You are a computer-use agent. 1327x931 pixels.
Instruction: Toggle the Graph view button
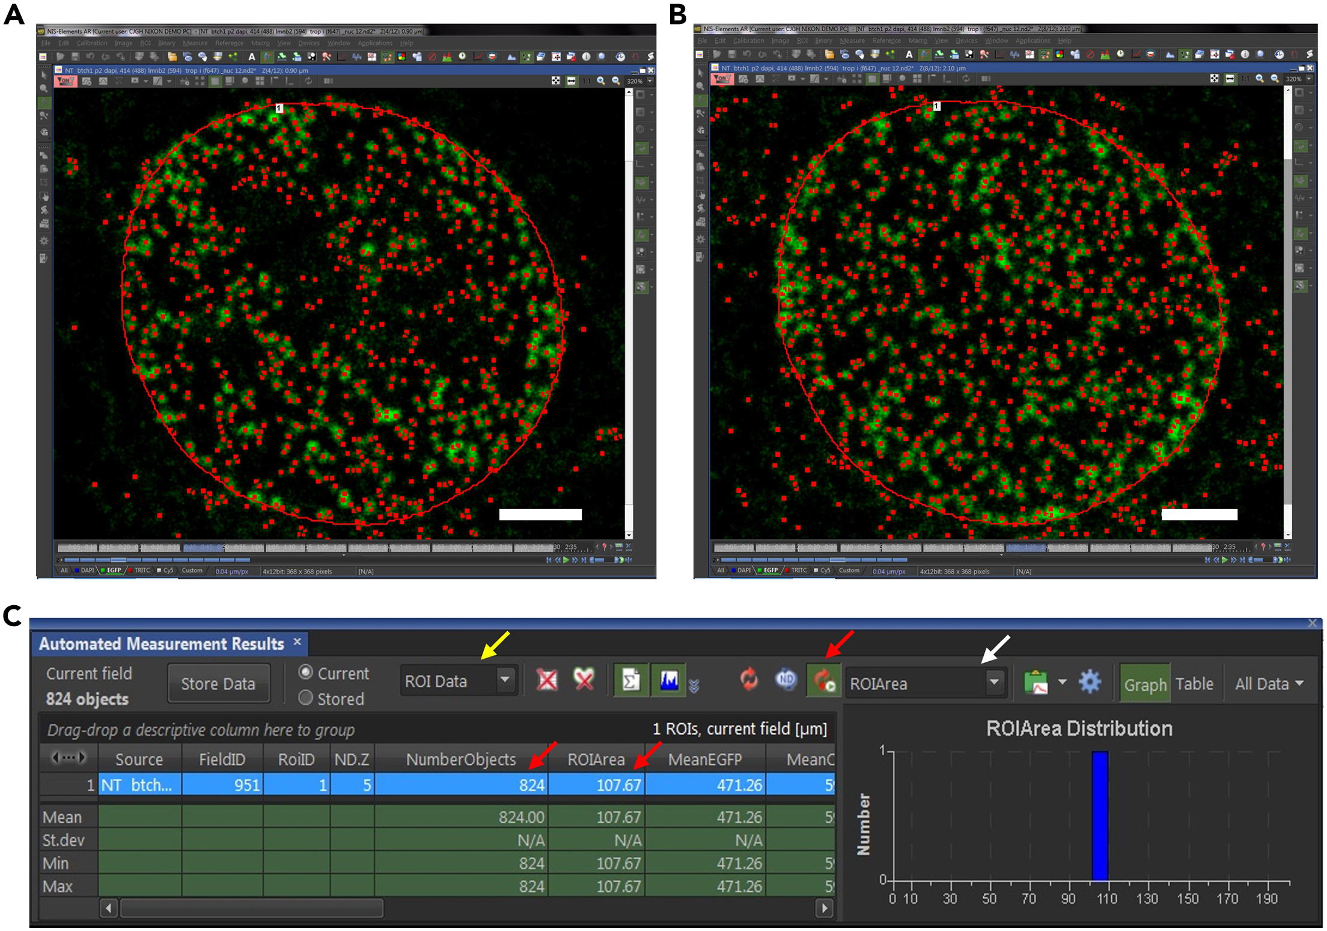(x=1144, y=683)
